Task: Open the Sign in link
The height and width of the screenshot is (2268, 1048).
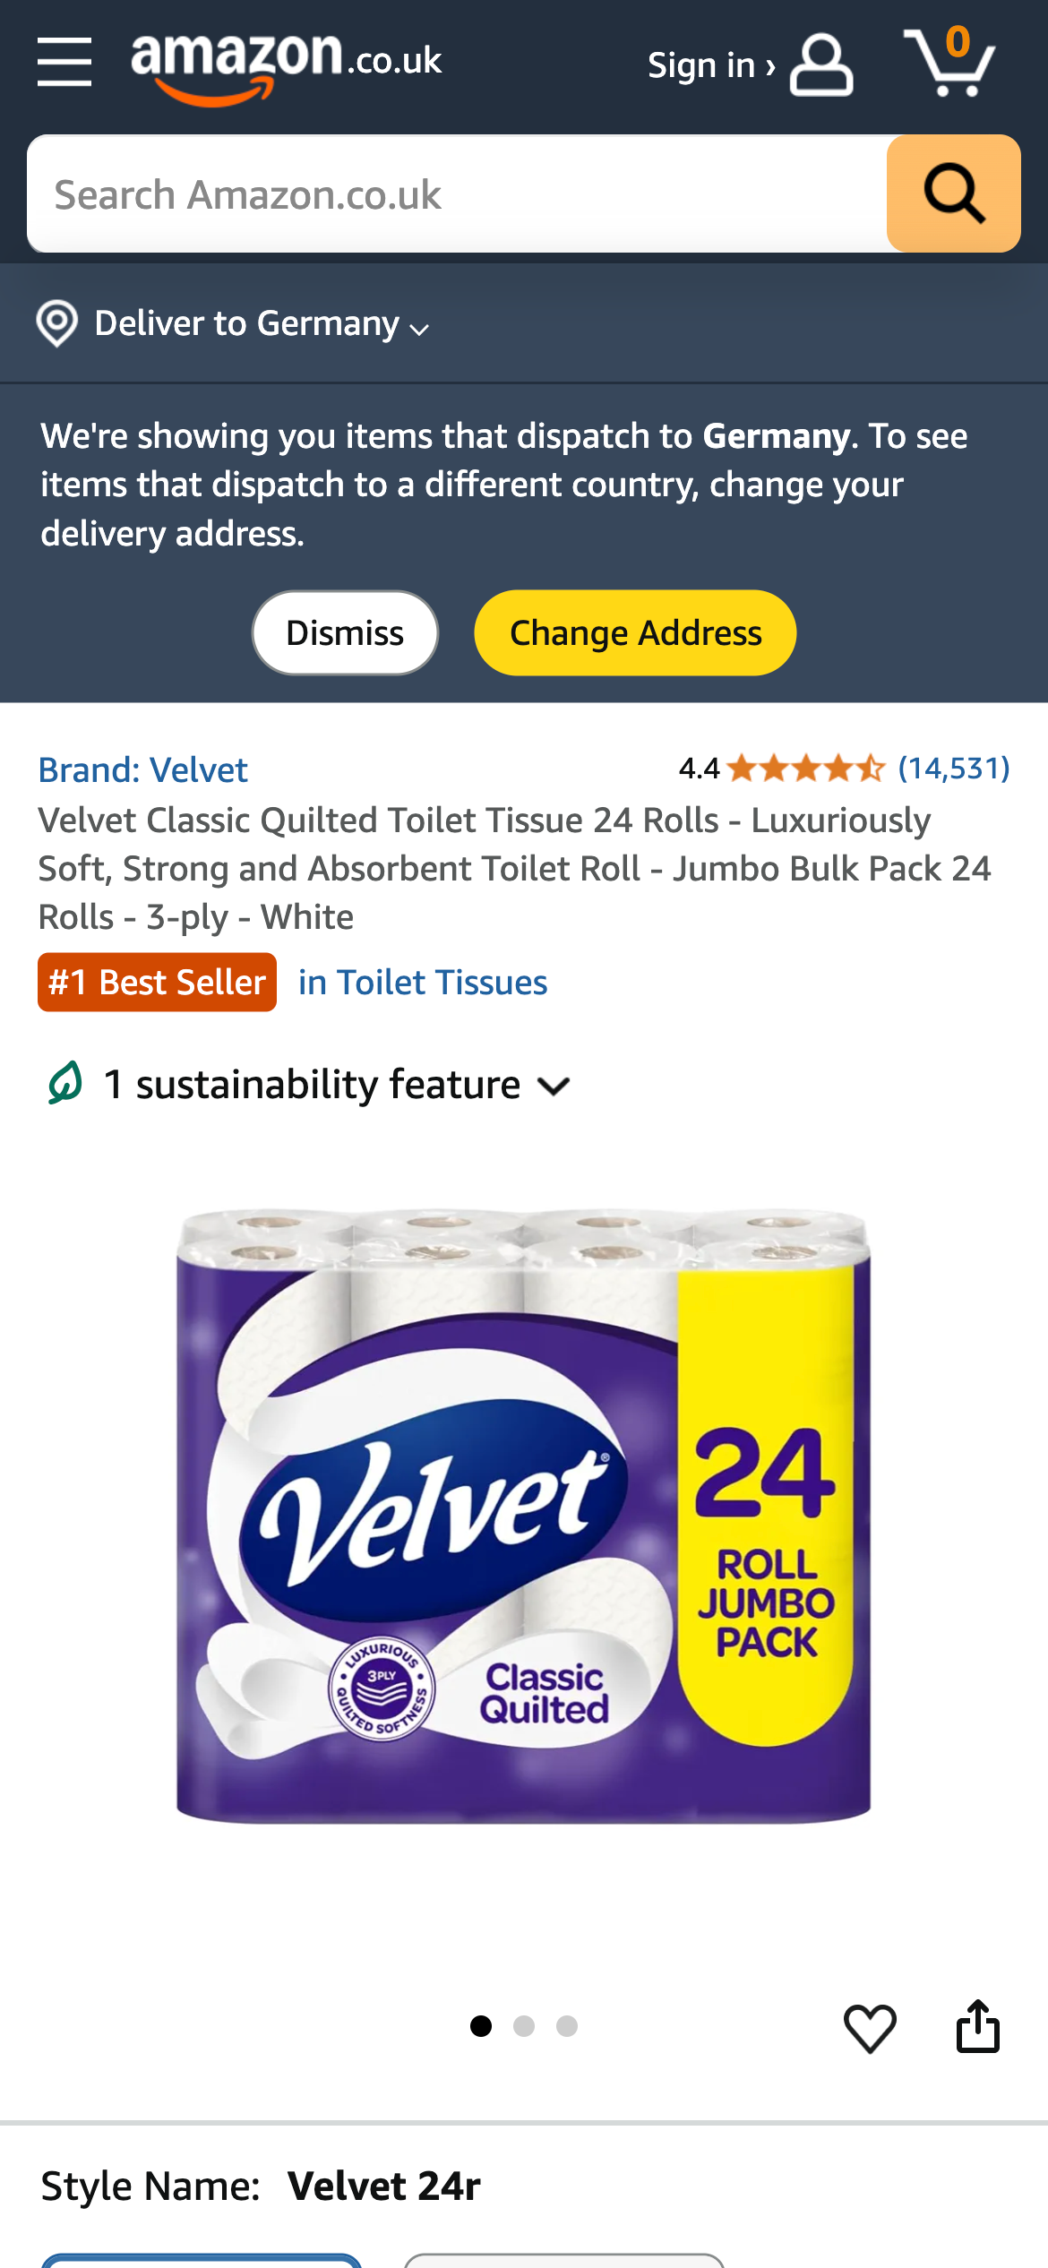Action: [711, 65]
